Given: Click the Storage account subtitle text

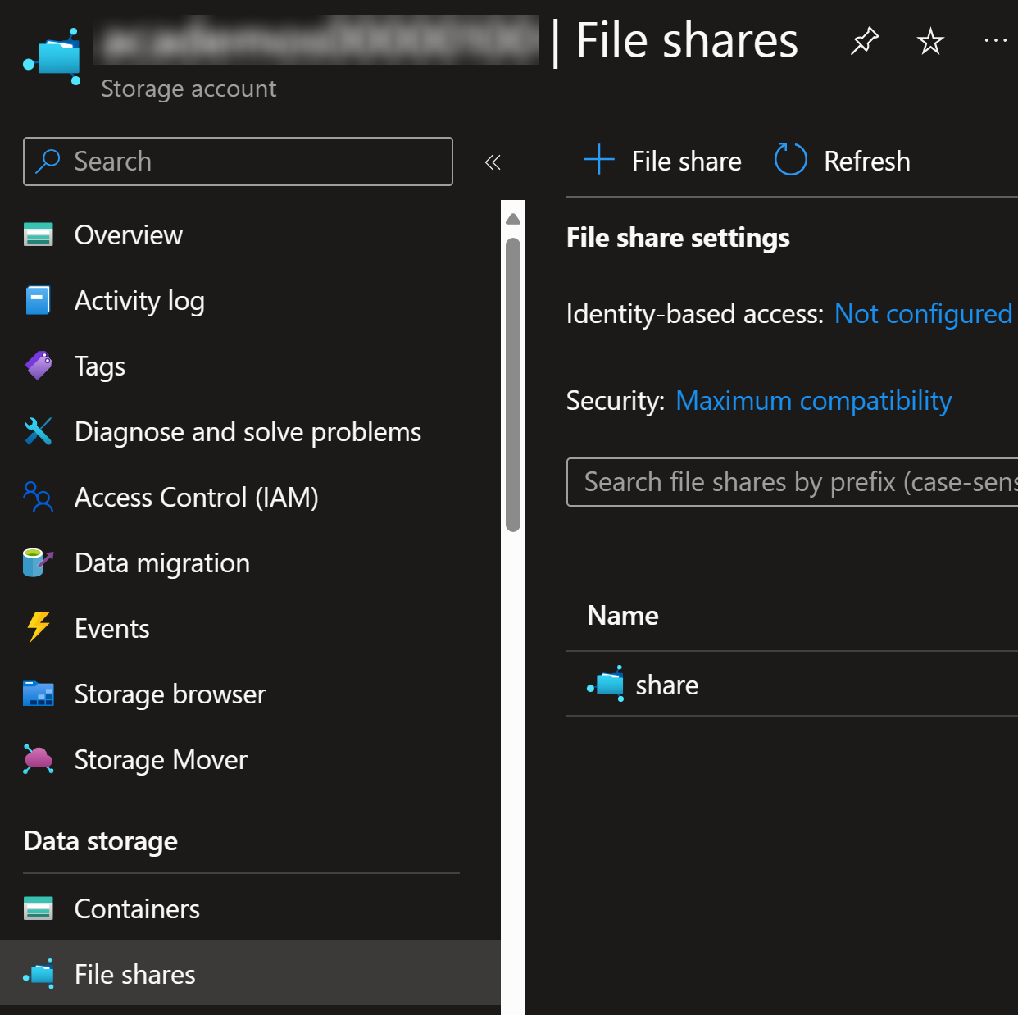Looking at the screenshot, I should point(189,89).
